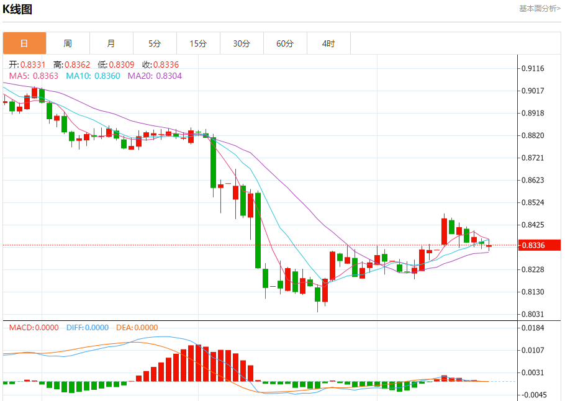Click the last red candlestick at 0.8336
Image resolution: width=565 pixels, height=401 pixels.
click(x=489, y=246)
